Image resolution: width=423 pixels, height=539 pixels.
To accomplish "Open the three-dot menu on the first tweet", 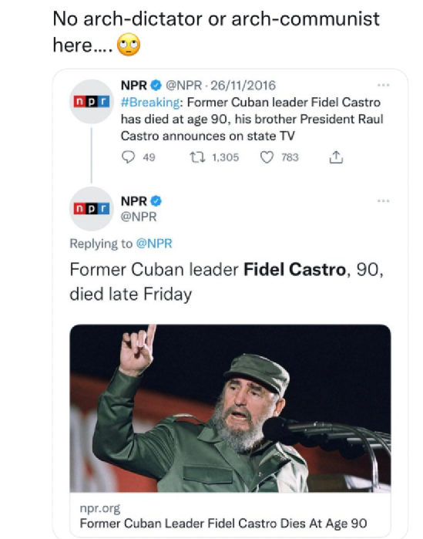I will (383, 85).
